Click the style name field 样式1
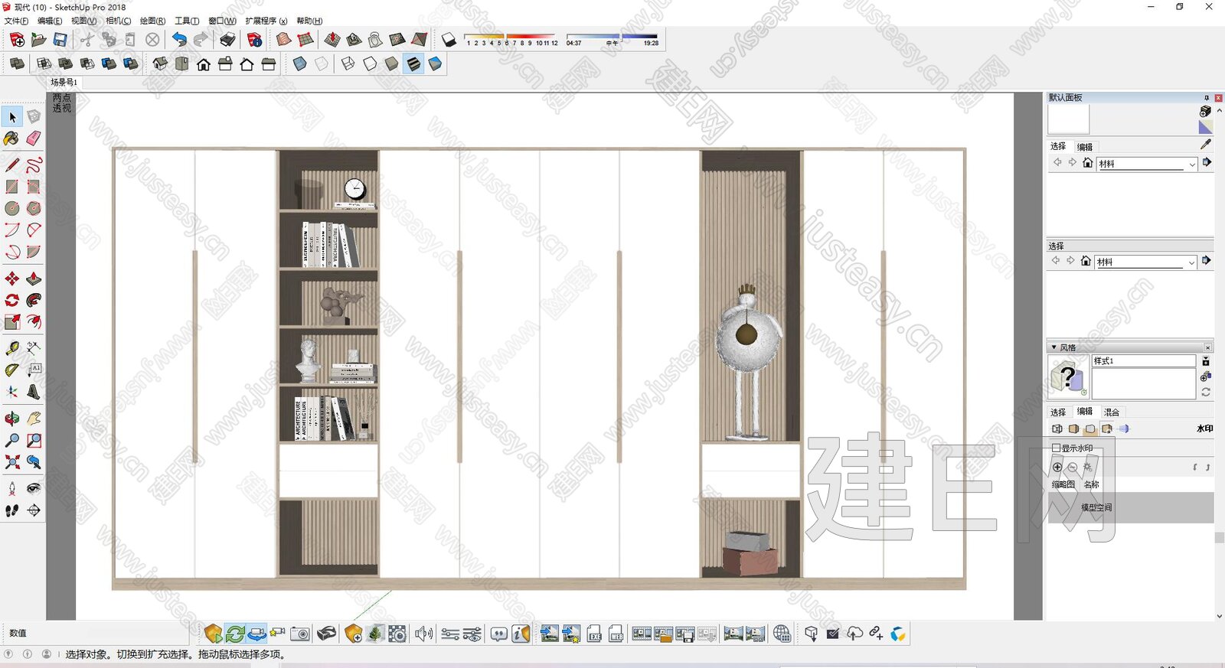 (1144, 360)
